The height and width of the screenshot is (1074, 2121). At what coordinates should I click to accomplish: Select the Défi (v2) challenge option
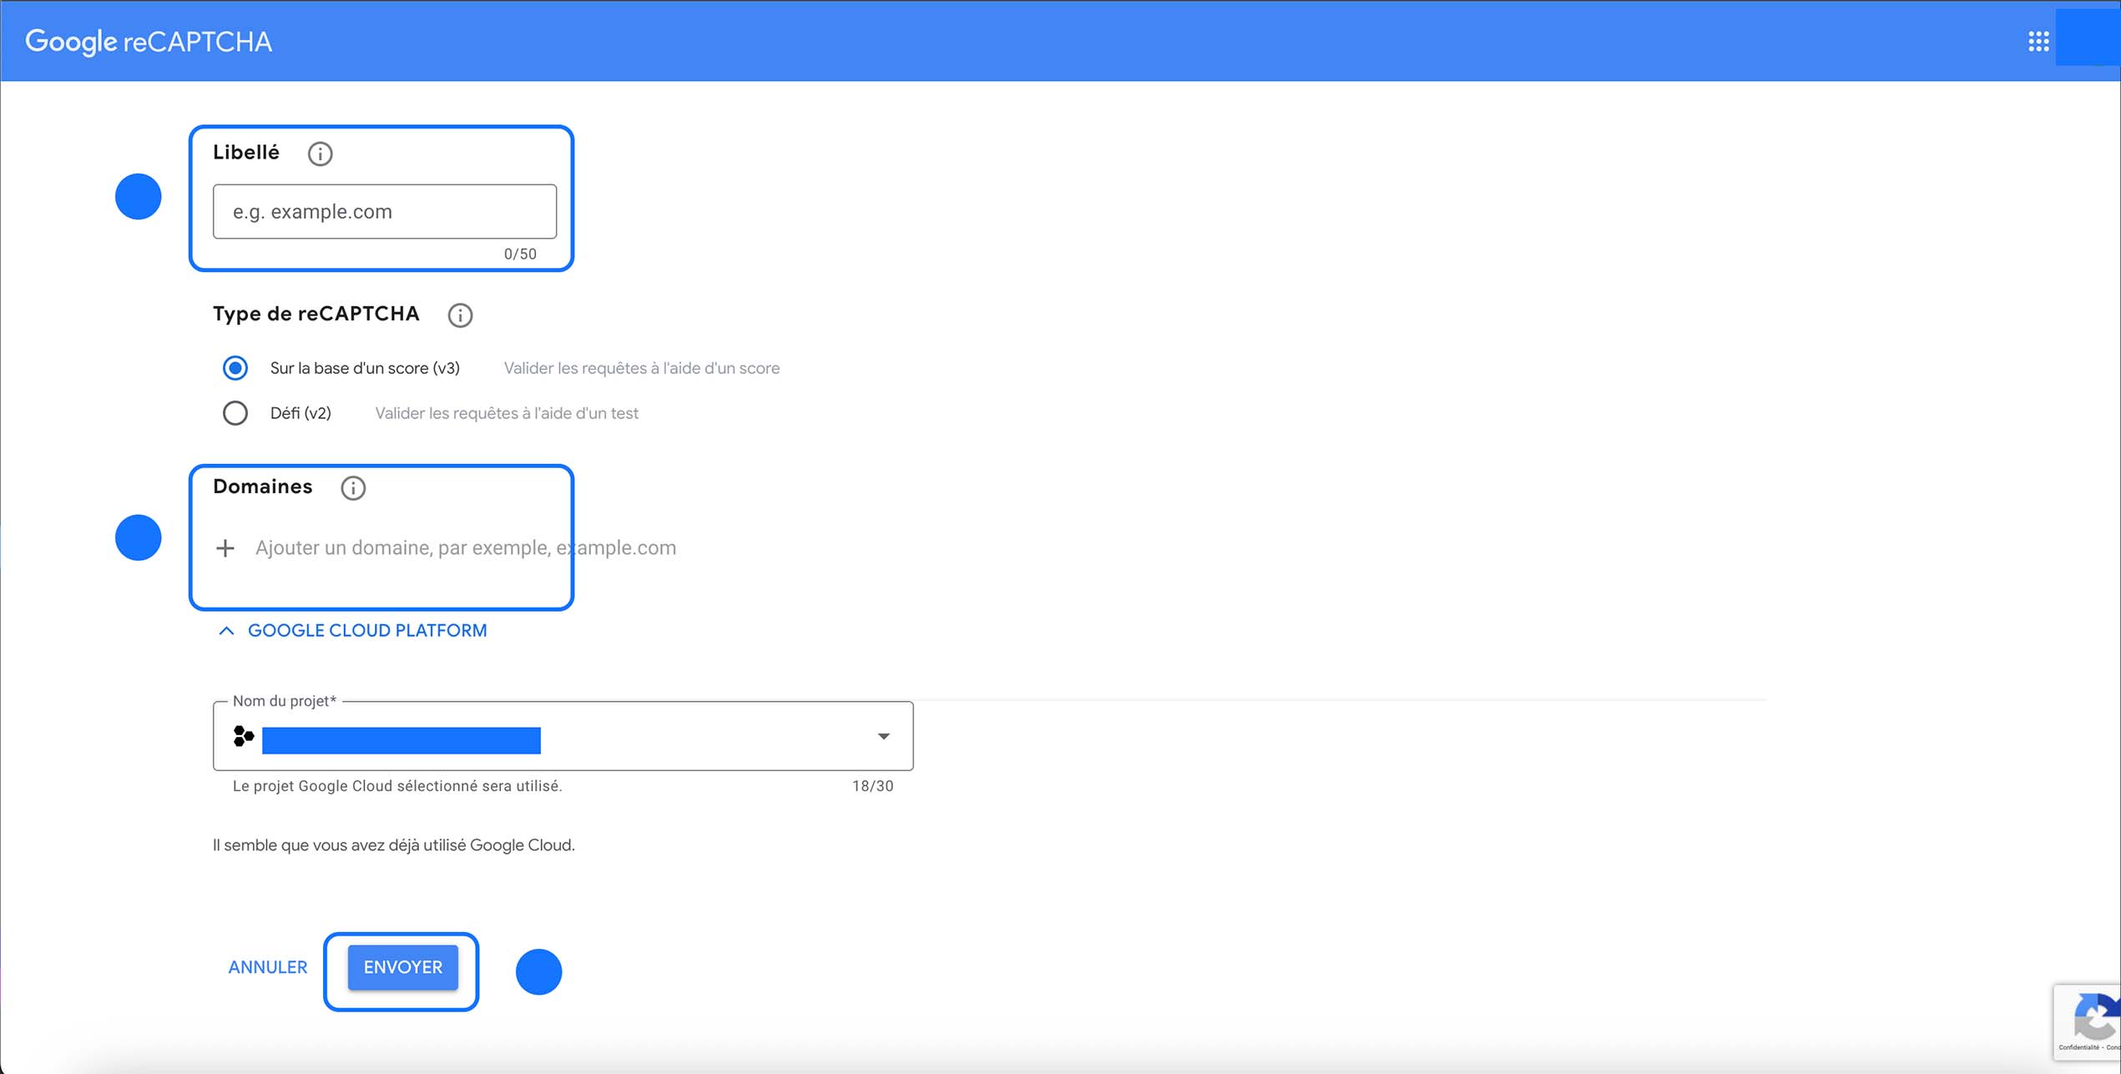pyautogui.click(x=235, y=412)
